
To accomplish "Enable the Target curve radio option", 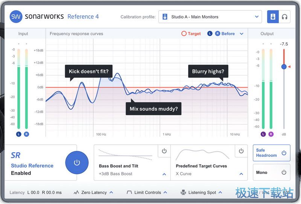I will coord(184,33).
